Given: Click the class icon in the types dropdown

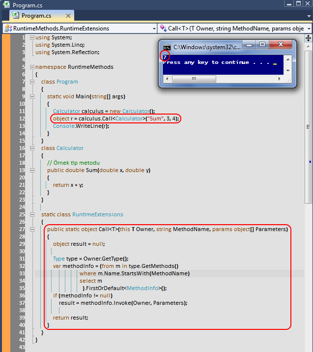Looking at the screenshot, I should (8, 29).
